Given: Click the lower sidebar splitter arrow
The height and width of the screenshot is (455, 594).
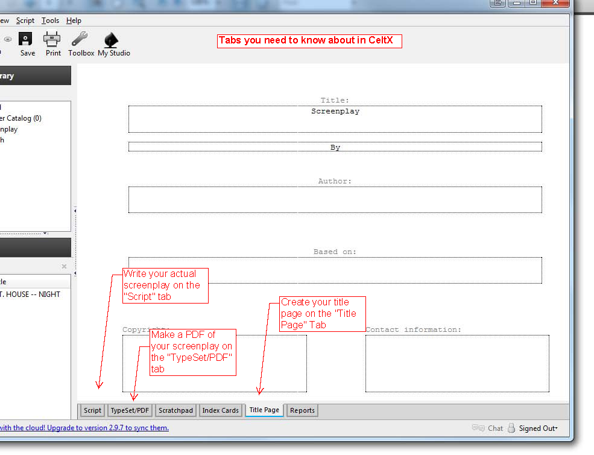Looking at the screenshot, I should pyautogui.click(x=75, y=273).
